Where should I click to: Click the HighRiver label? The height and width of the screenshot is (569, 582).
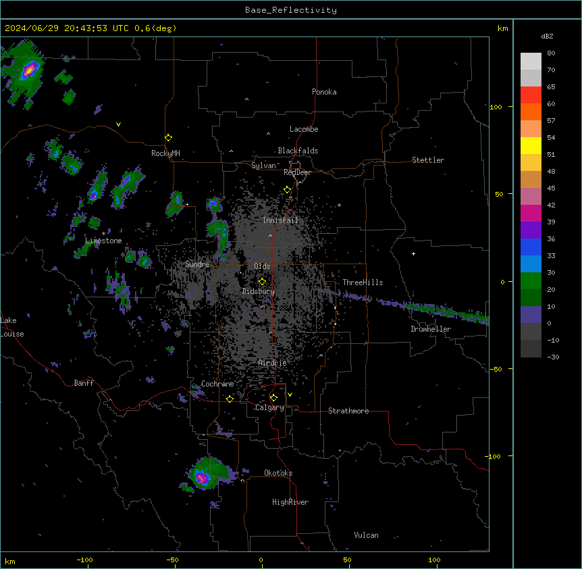pyautogui.click(x=290, y=502)
